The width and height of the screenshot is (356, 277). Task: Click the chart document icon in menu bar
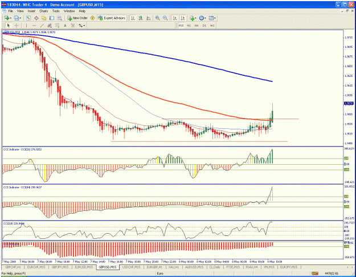(x=4, y=11)
